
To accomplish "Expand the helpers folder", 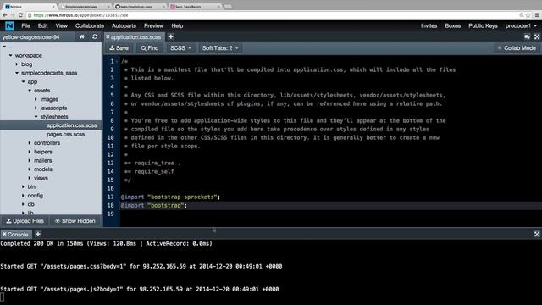I will point(30,152).
